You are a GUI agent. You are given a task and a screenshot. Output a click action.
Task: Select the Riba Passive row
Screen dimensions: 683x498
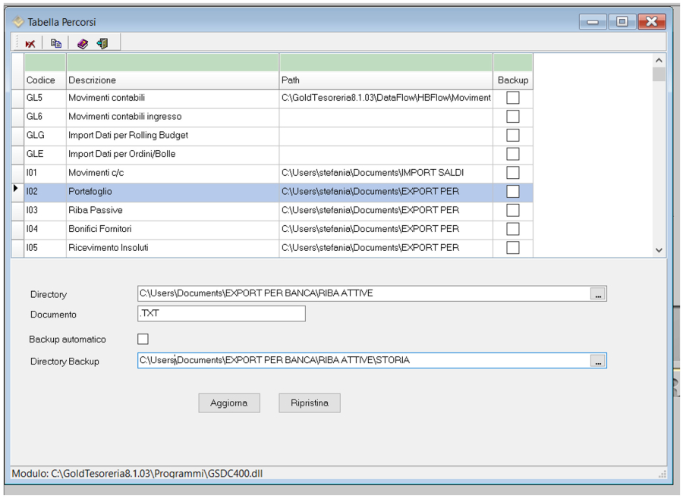click(172, 210)
